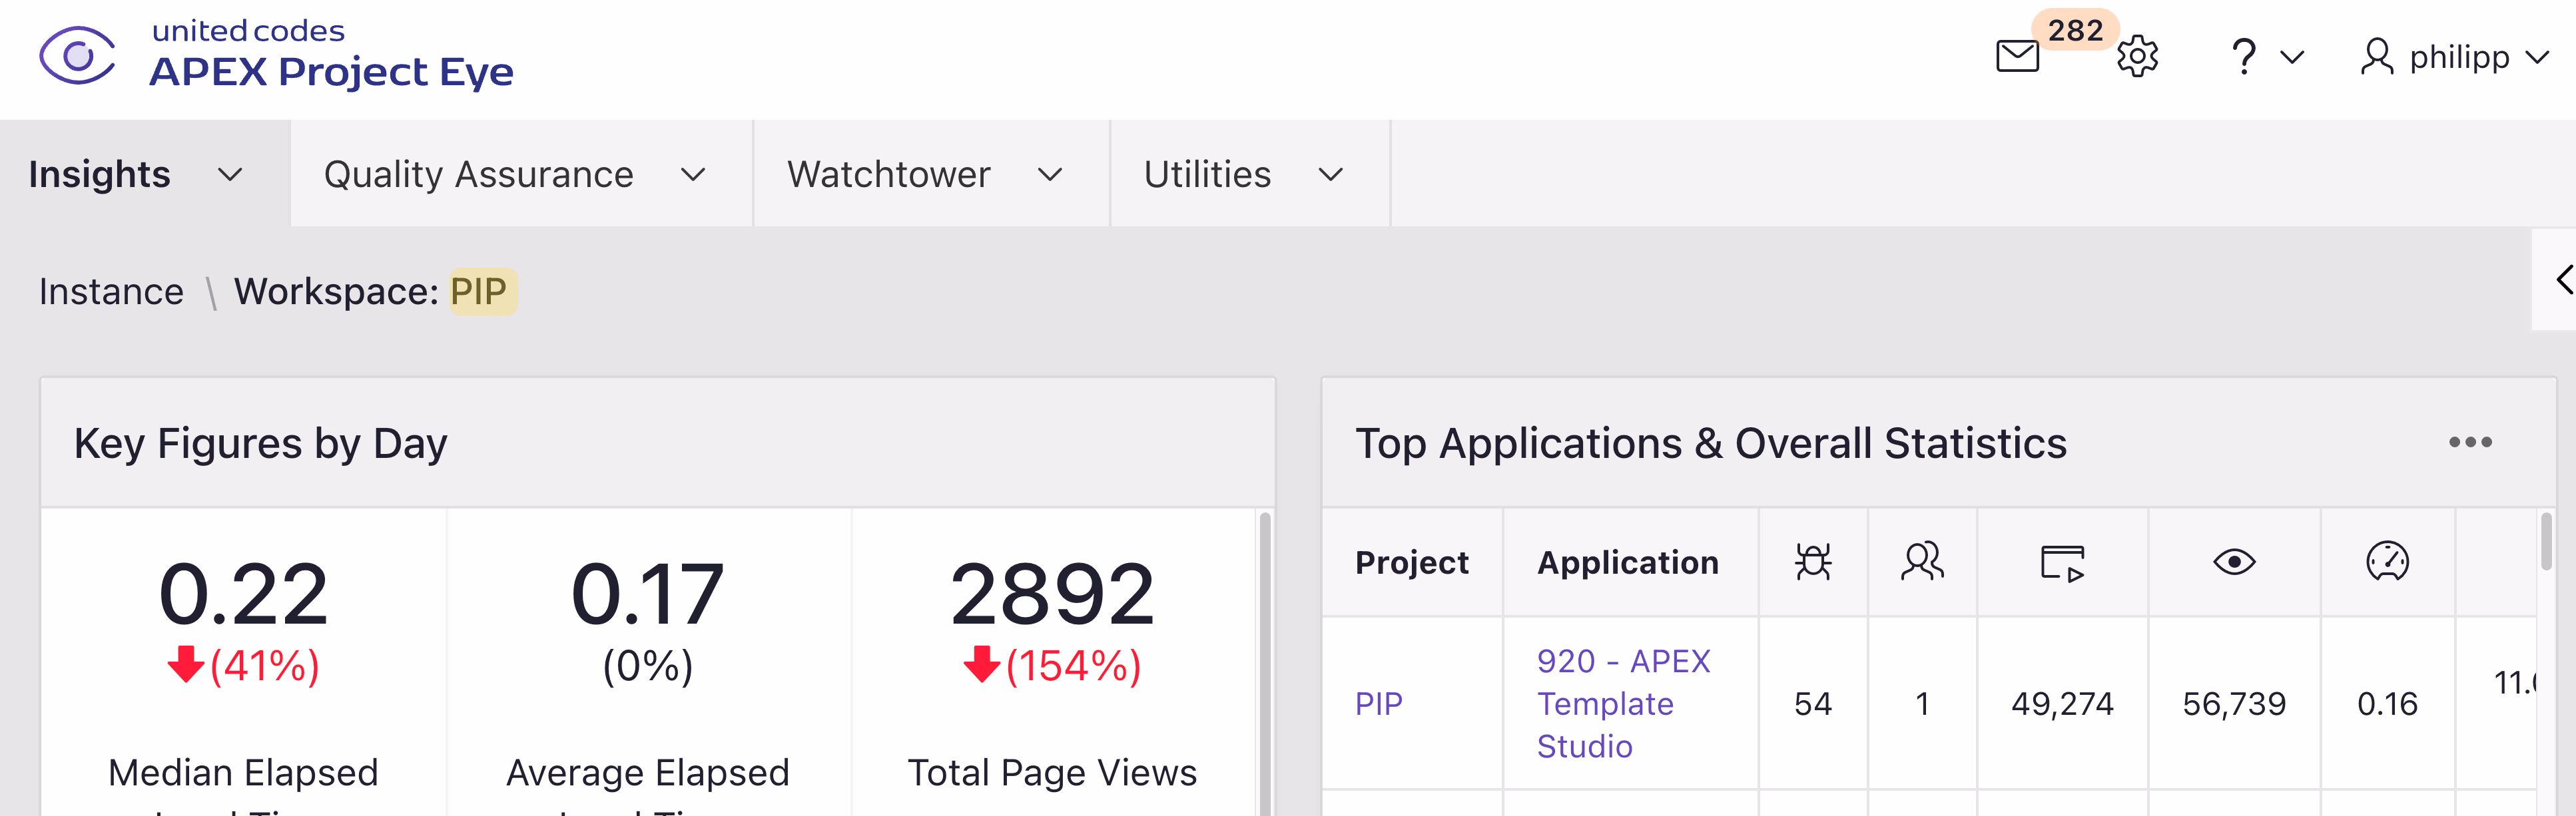The height and width of the screenshot is (816, 2576).
Task: Click the bug icon column header
Action: coord(1812,562)
